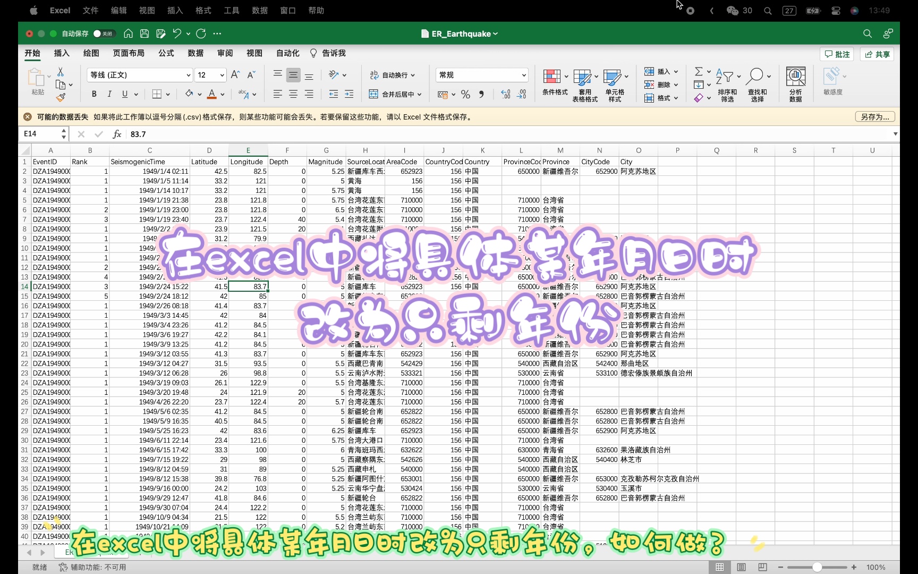Viewport: 918px width, 574px height.
Task: Expand the Format (格式) dropdown
Action: pyautogui.click(x=676, y=98)
